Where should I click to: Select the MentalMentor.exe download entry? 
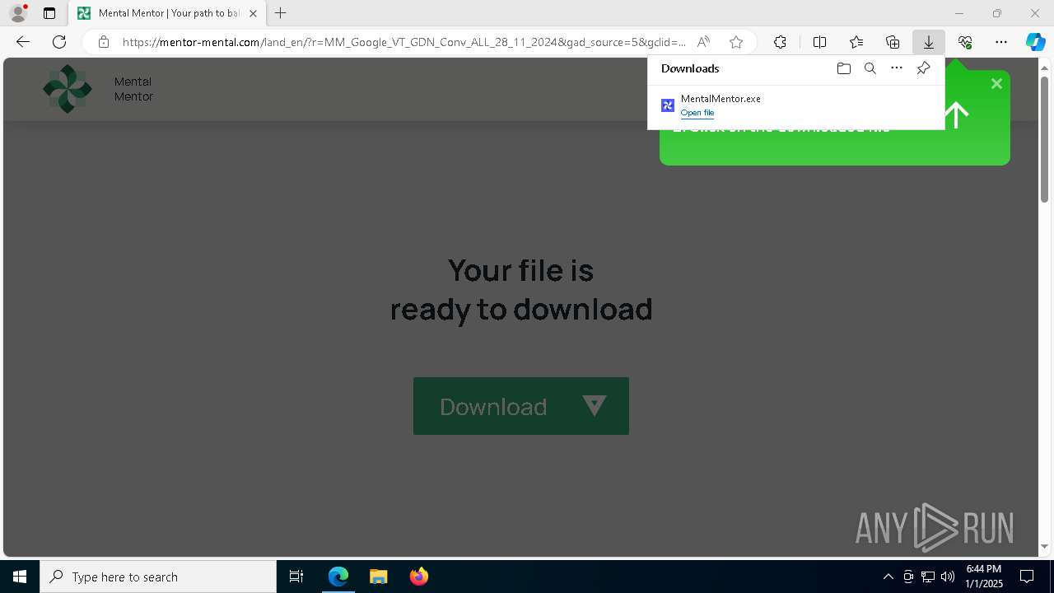(795, 105)
